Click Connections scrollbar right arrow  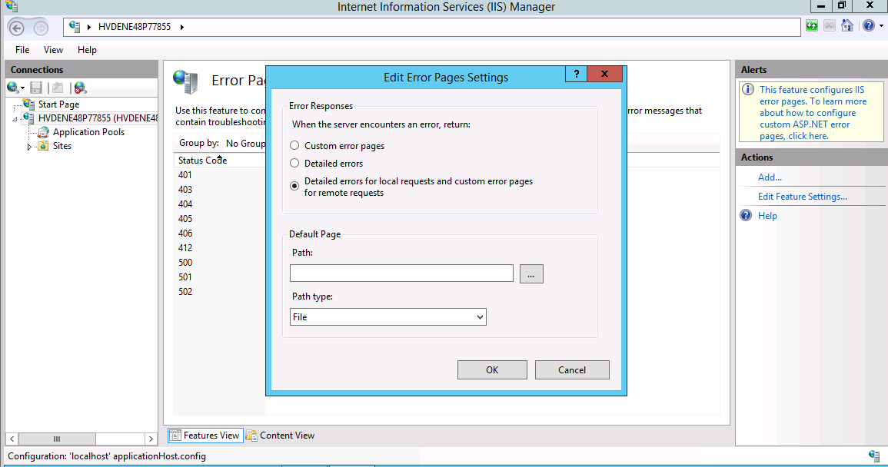[151, 439]
